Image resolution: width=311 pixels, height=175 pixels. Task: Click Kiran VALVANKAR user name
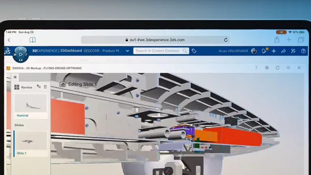pyautogui.click(x=233, y=51)
